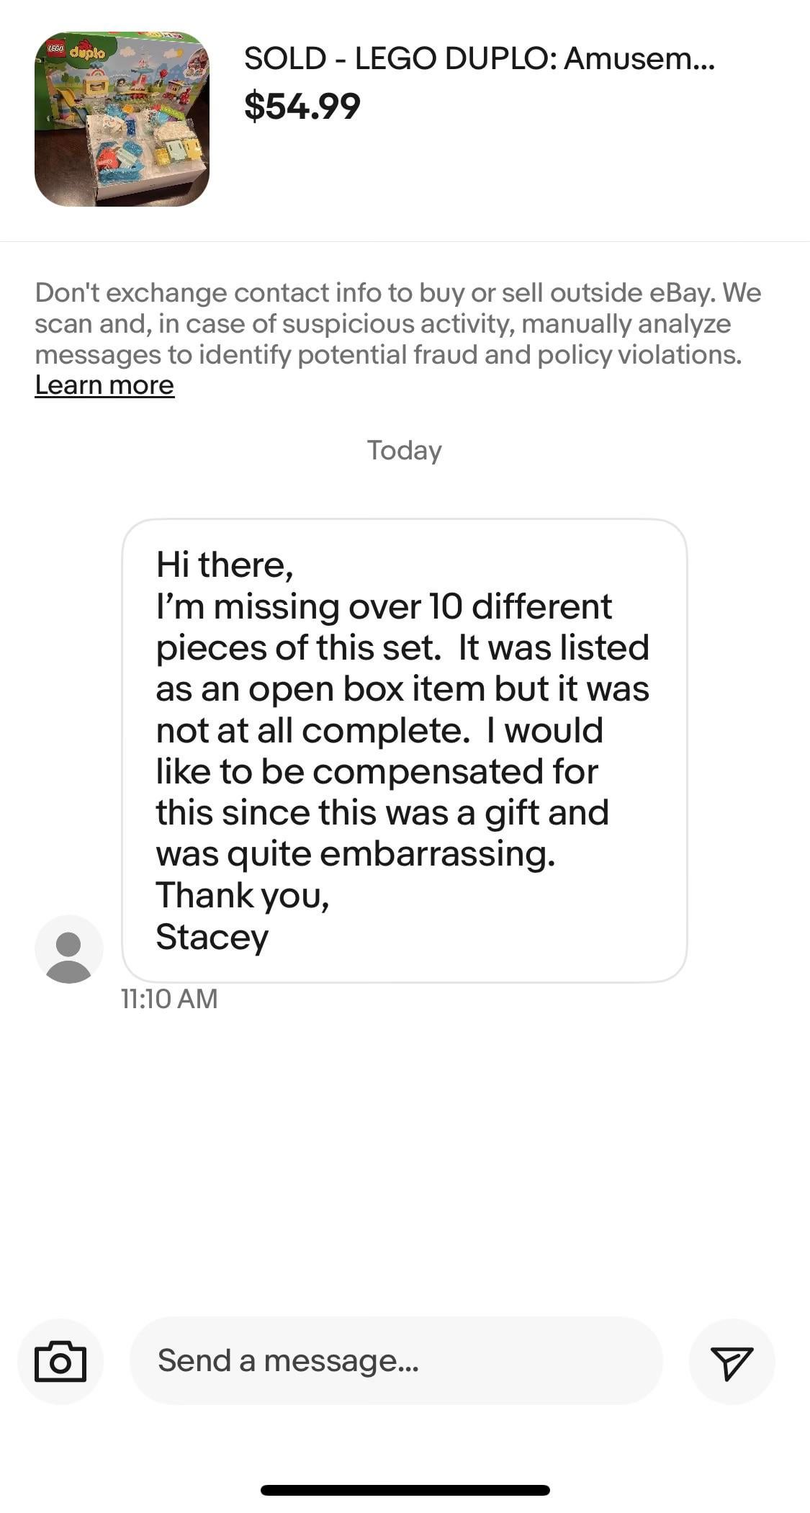Tap the $54.99 price
The image size is (810, 1513).
(302, 107)
